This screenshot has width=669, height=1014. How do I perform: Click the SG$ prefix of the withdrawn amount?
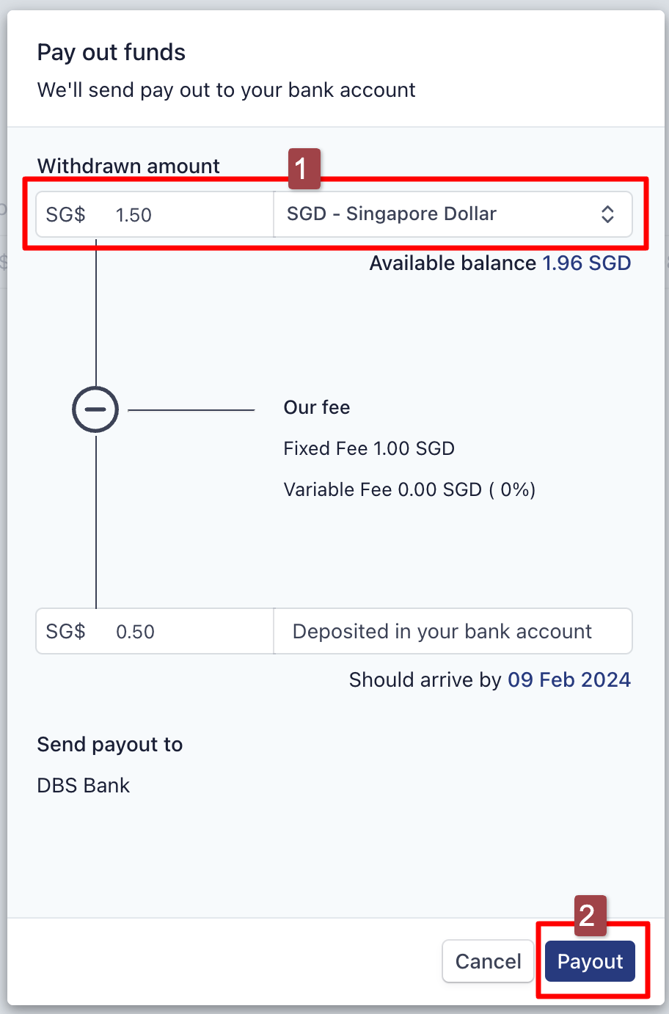pyautogui.click(x=65, y=215)
